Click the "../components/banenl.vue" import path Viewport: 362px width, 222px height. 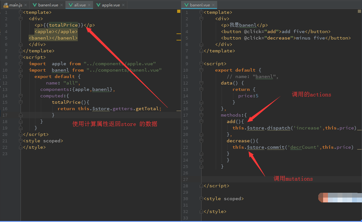[124, 70]
